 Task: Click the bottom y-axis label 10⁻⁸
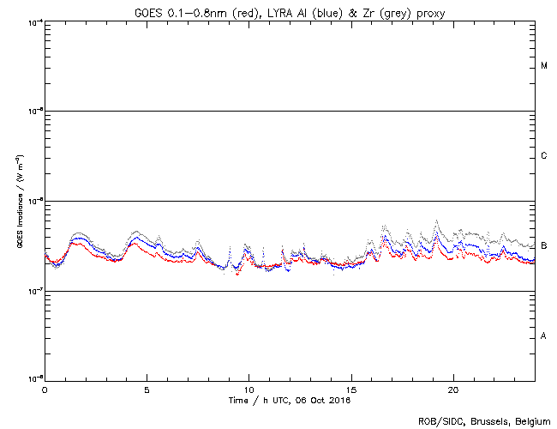pyautogui.click(x=34, y=379)
